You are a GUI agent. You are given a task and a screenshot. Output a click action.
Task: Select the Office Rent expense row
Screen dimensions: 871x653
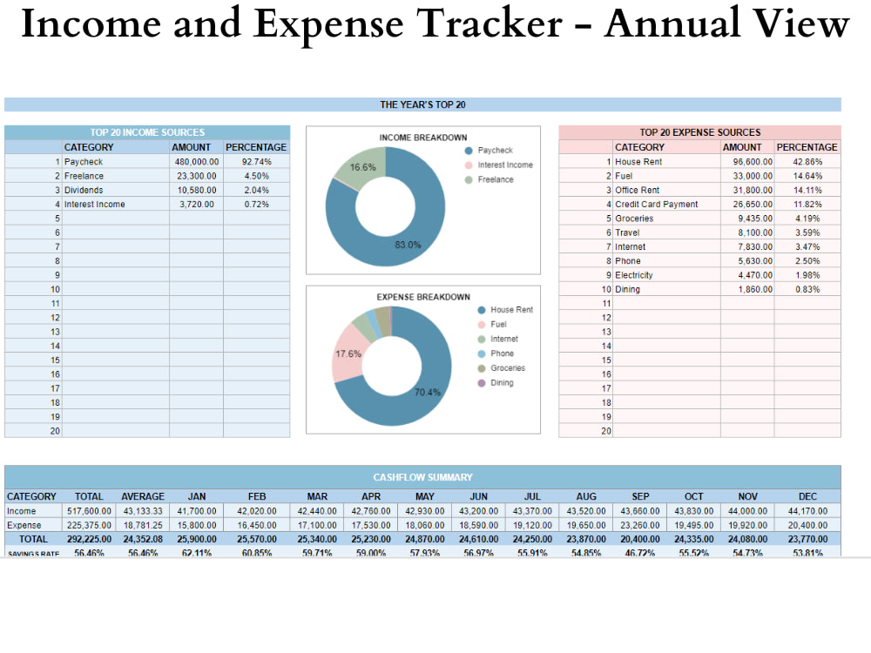[700, 190]
